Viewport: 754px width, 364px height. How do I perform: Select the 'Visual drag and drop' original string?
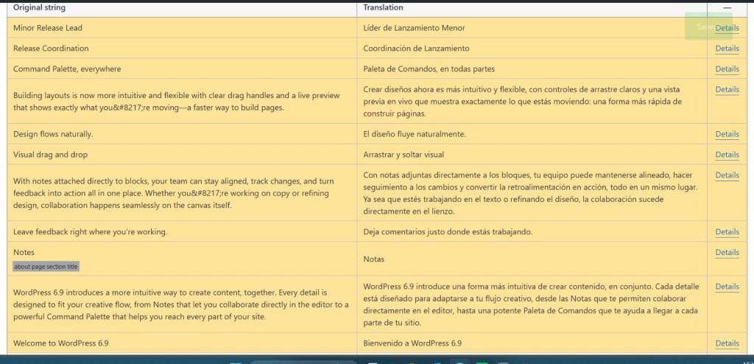pos(51,155)
